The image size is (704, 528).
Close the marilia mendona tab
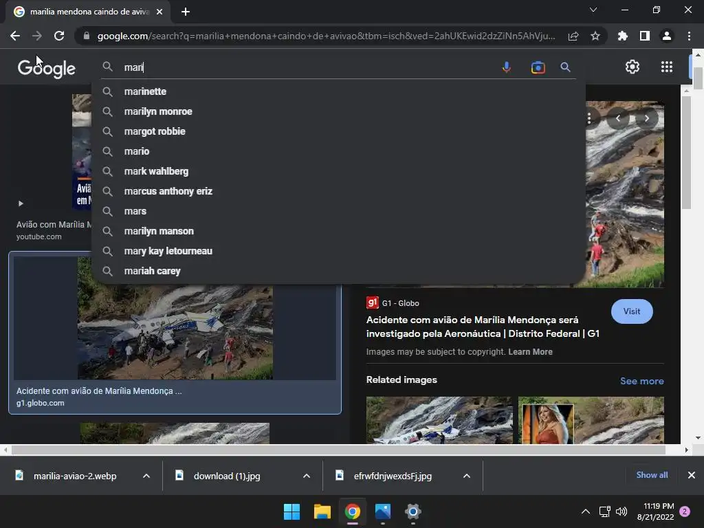159,12
